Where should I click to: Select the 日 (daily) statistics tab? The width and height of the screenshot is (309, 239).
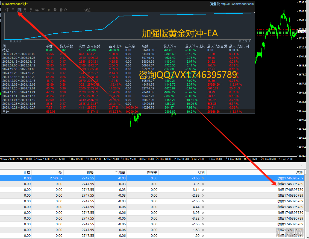click(x=13, y=10)
